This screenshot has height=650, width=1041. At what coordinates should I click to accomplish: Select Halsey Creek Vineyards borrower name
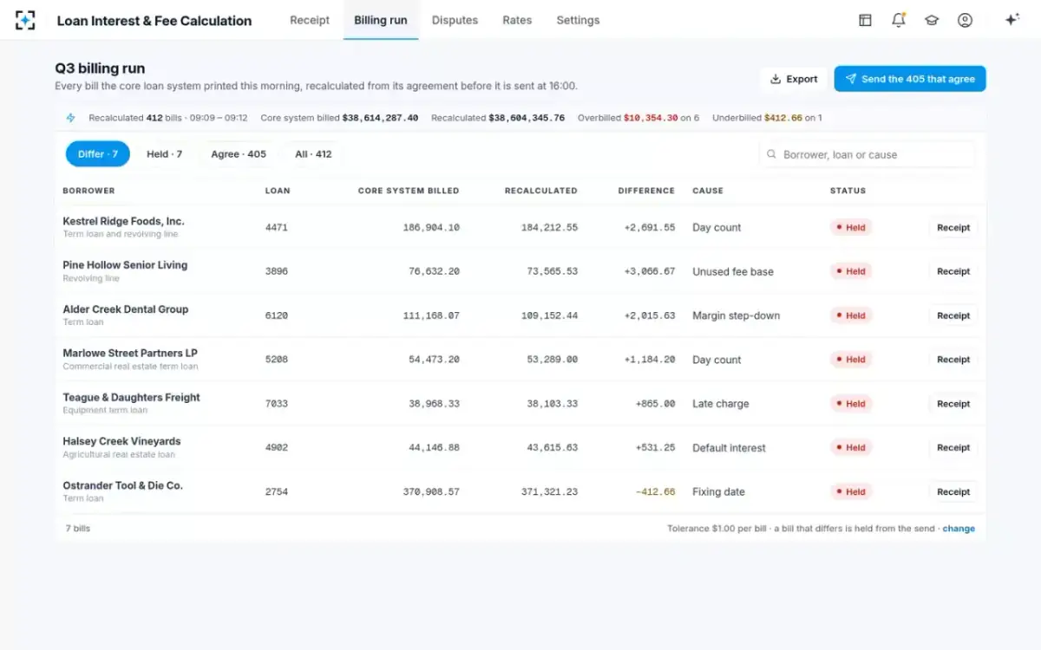coord(121,441)
